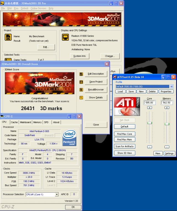Close the Overall Score dialog with X
Image resolution: width=177 pixels, height=211 pixels.
click(107, 64)
